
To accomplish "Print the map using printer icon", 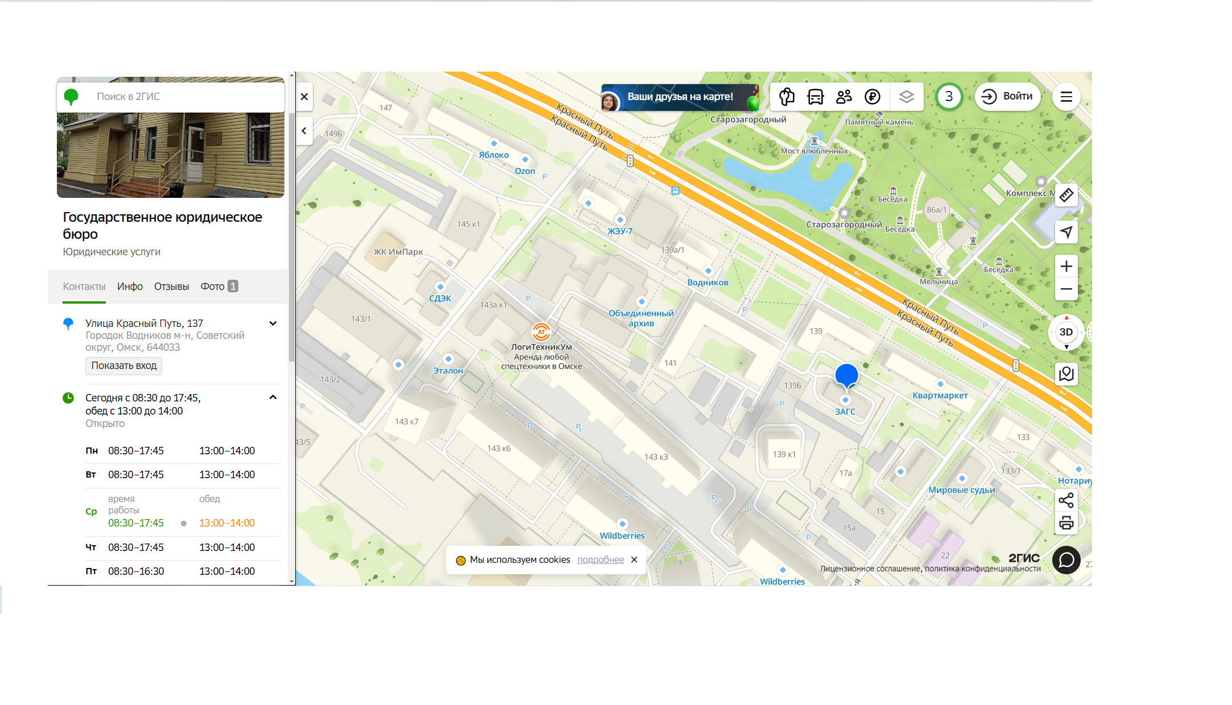I will click(1066, 523).
